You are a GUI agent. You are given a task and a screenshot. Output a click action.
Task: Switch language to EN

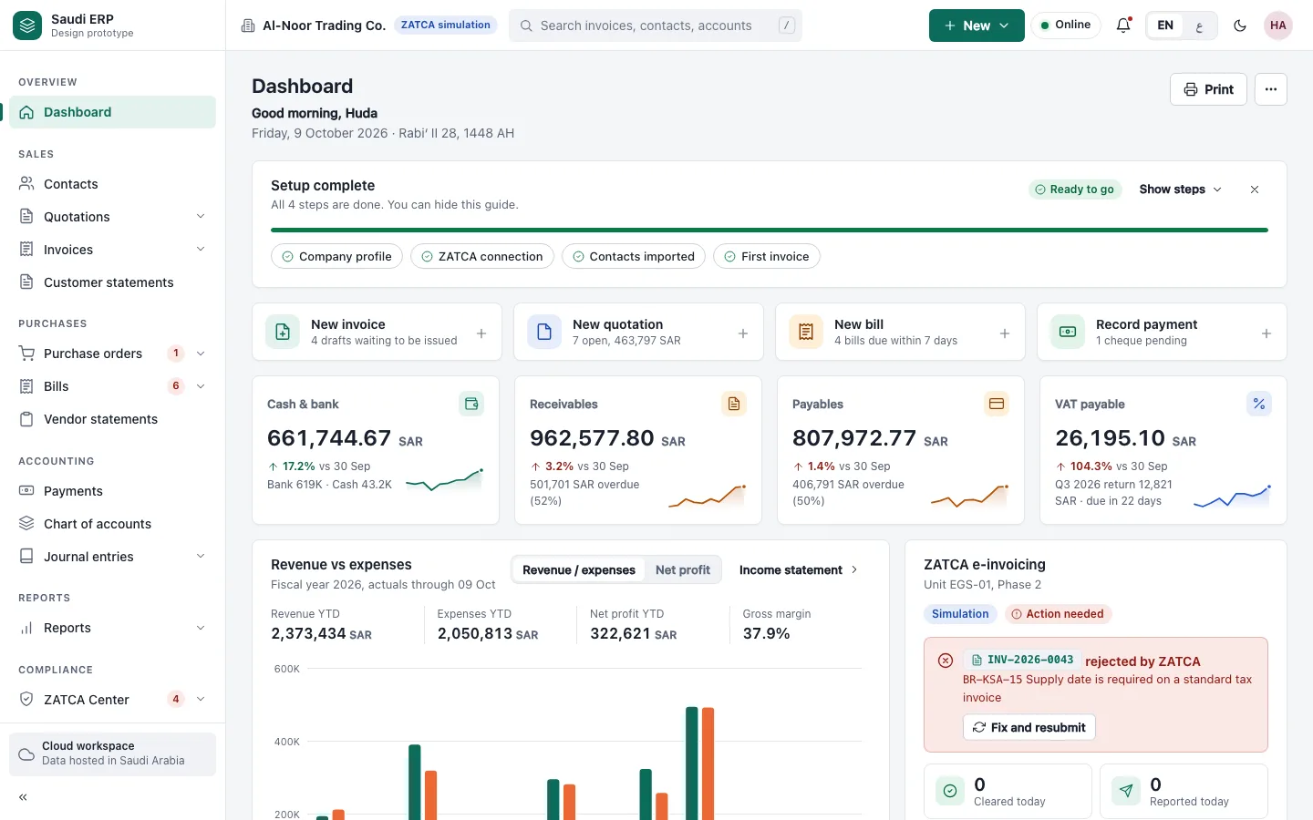click(x=1165, y=26)
